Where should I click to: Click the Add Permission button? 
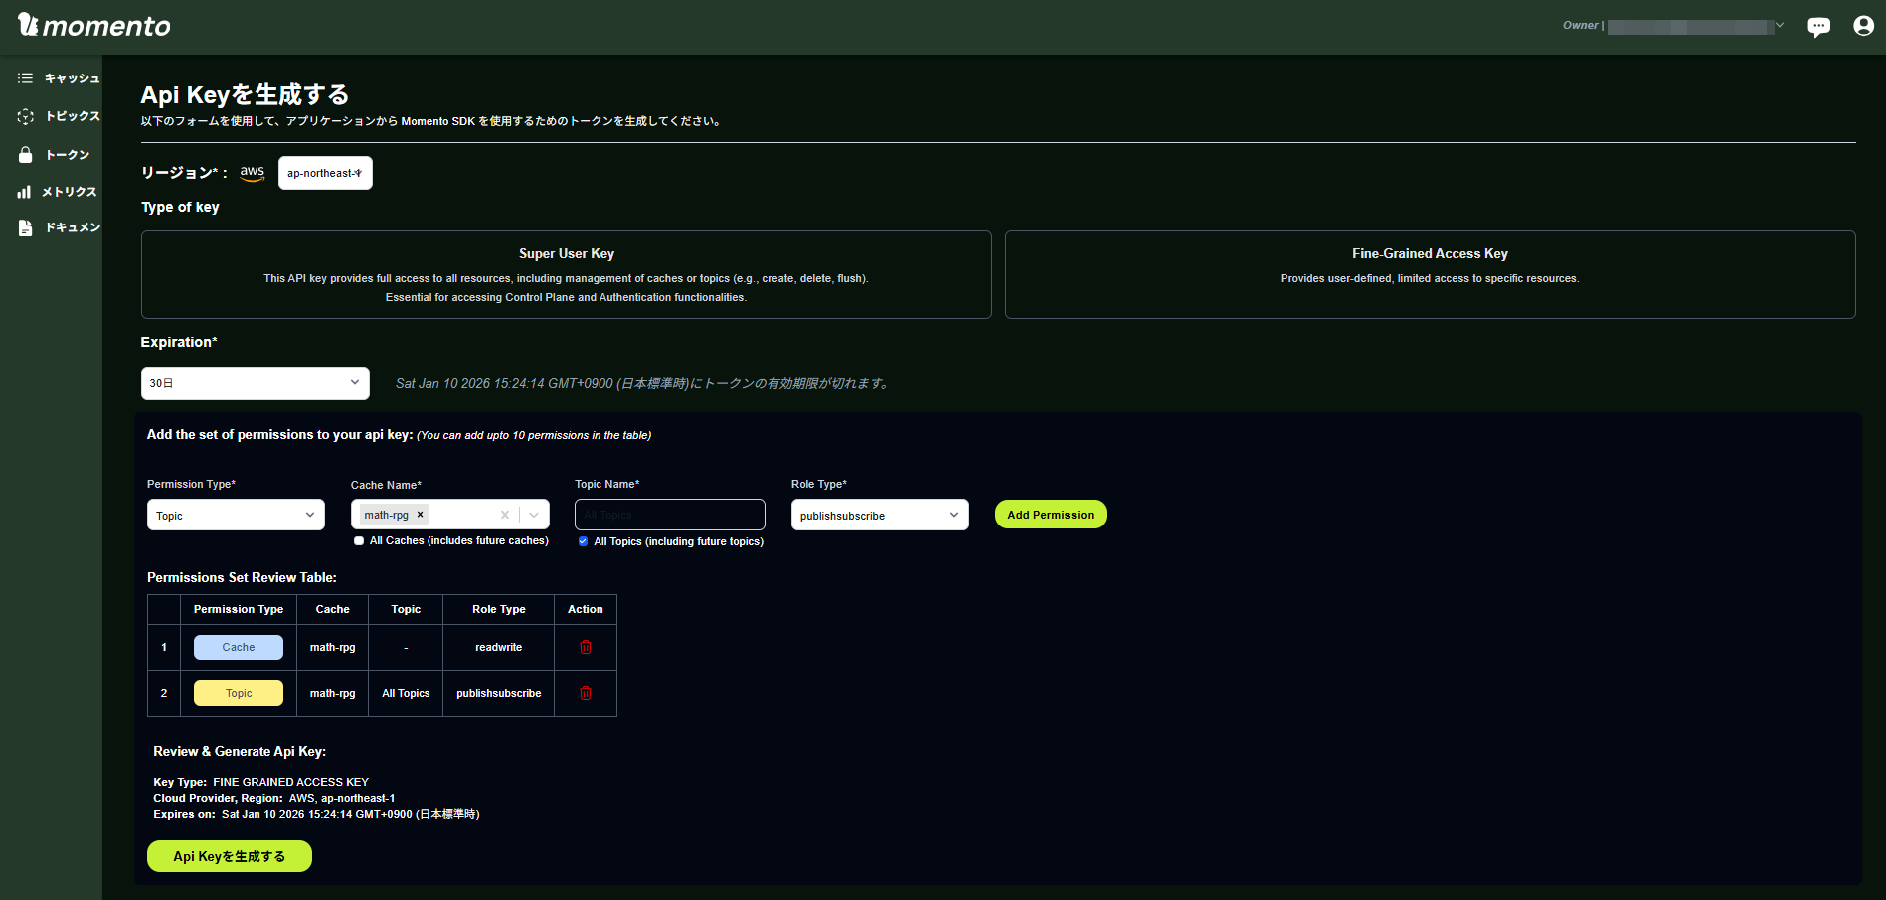click(1050, 515)
